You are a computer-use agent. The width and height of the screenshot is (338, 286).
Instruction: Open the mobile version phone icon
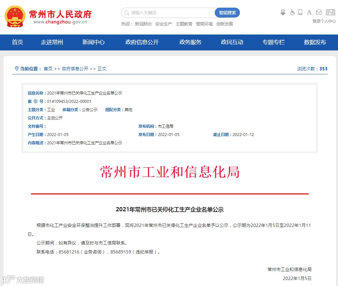coord(300,12)
